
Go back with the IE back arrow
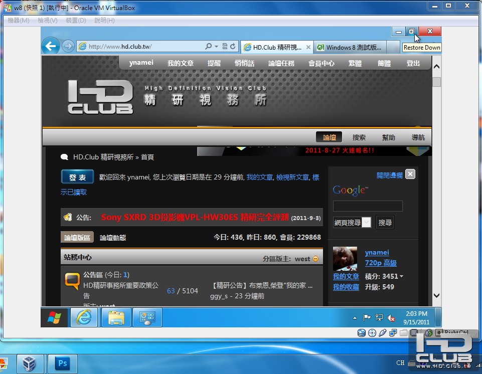[x=51, y=46]
